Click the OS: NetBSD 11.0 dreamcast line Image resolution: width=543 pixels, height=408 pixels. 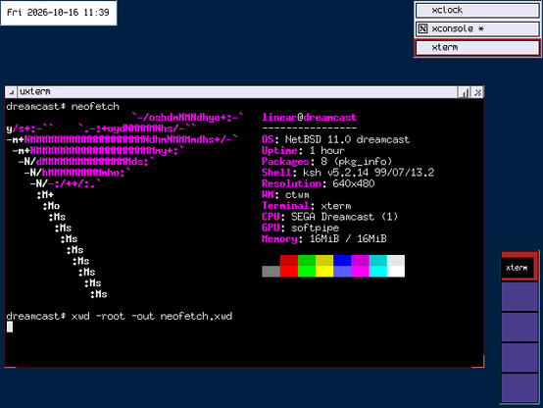pos(335,139)
